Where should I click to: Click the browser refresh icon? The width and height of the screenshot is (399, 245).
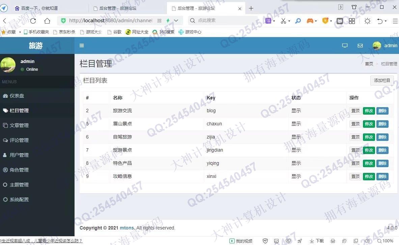(33, 21)
